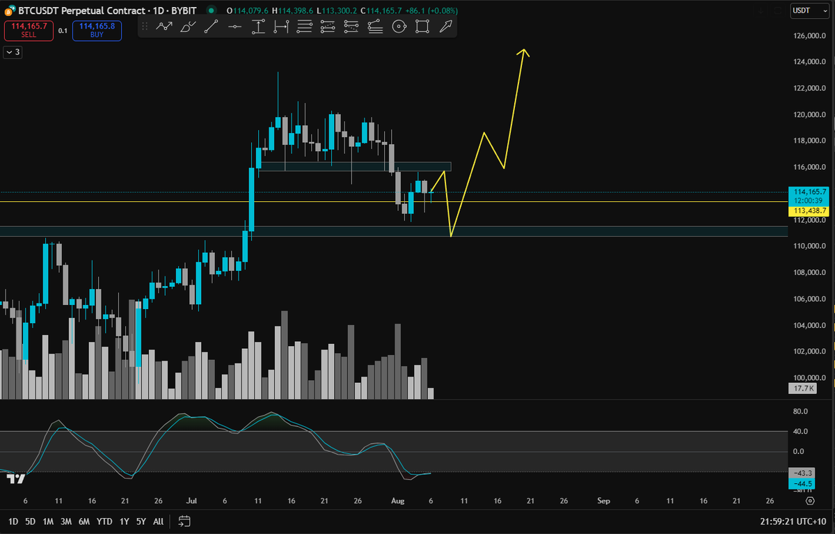Select the short position tool
Screen dimensions: 835x534
pos(351,26)
